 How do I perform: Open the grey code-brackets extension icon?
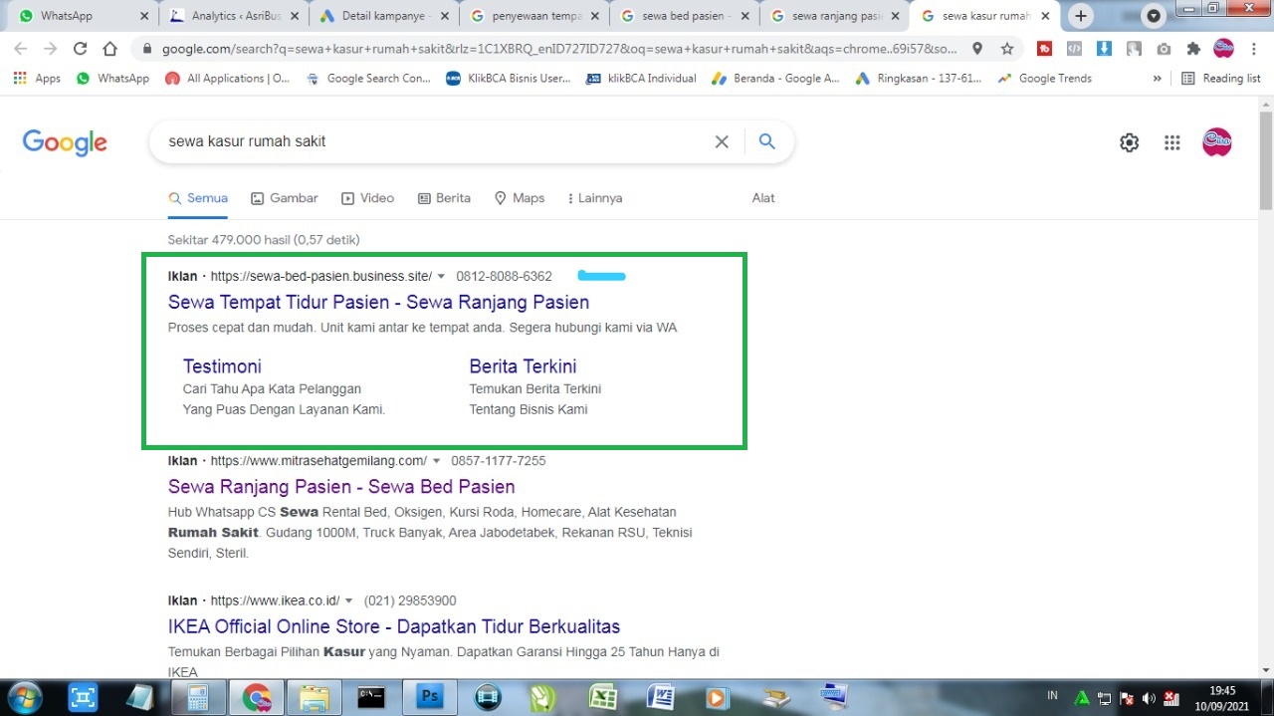[x=1074, y=49]
